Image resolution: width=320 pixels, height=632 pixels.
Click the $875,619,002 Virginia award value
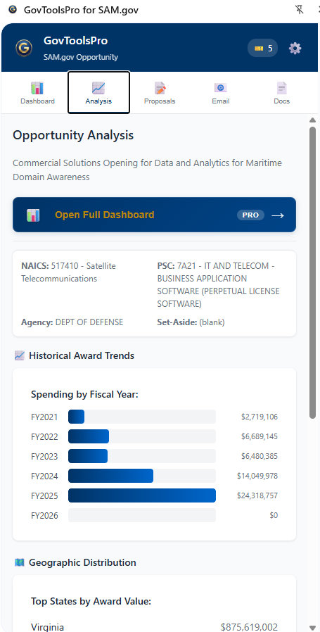tap(250, 627)
